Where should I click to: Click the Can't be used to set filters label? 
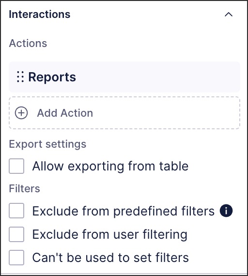110,258
